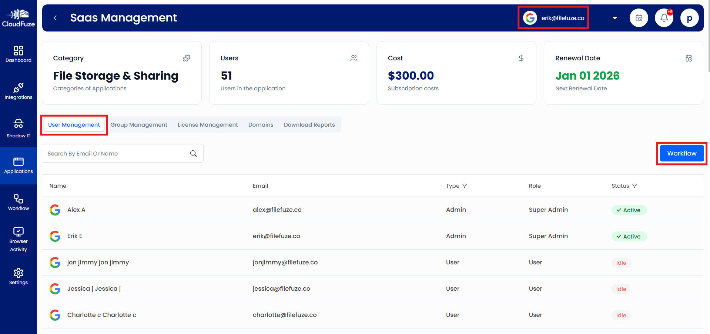Toggle Active status badge for Erik E

[x=629, y=236]
